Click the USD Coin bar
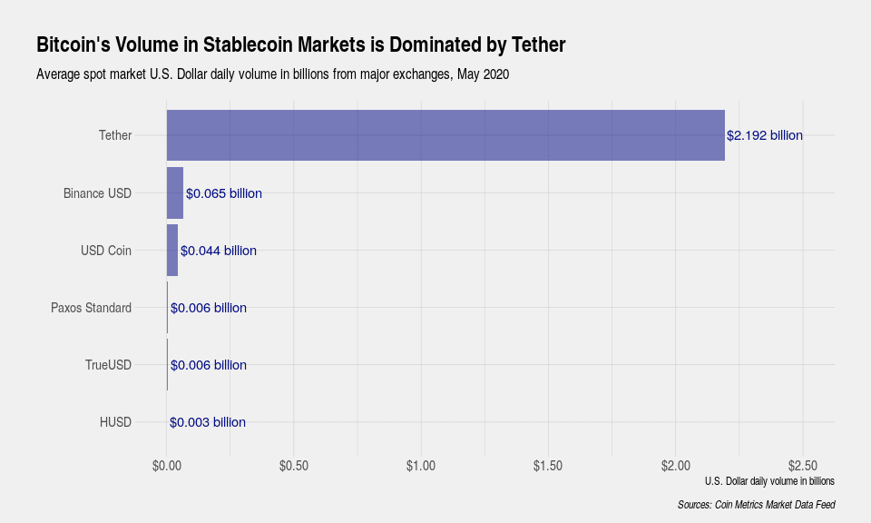 [x=172, y=250]
